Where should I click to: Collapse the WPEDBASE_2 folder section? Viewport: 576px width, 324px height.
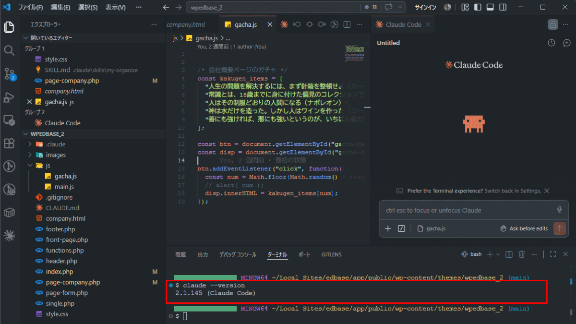tap(25, 133)
